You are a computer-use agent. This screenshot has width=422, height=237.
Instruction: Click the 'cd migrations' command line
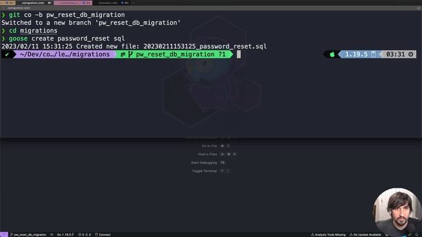pos(33,31)
